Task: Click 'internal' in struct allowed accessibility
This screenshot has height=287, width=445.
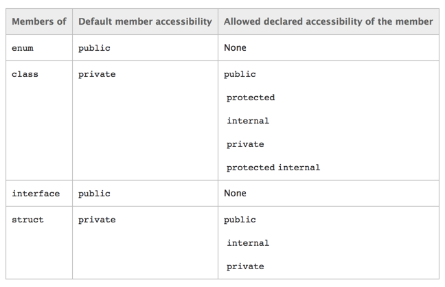Action: (248, 243)
